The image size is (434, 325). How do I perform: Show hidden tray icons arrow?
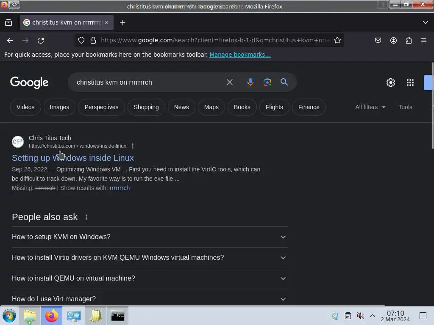(x=373, y=316)
